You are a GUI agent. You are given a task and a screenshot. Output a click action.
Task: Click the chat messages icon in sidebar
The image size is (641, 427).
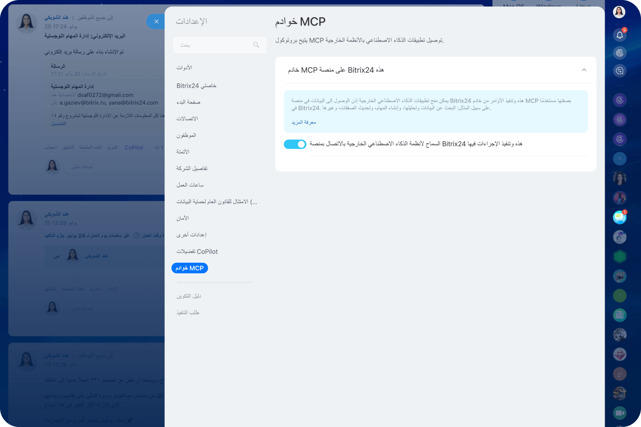[619, 218]
